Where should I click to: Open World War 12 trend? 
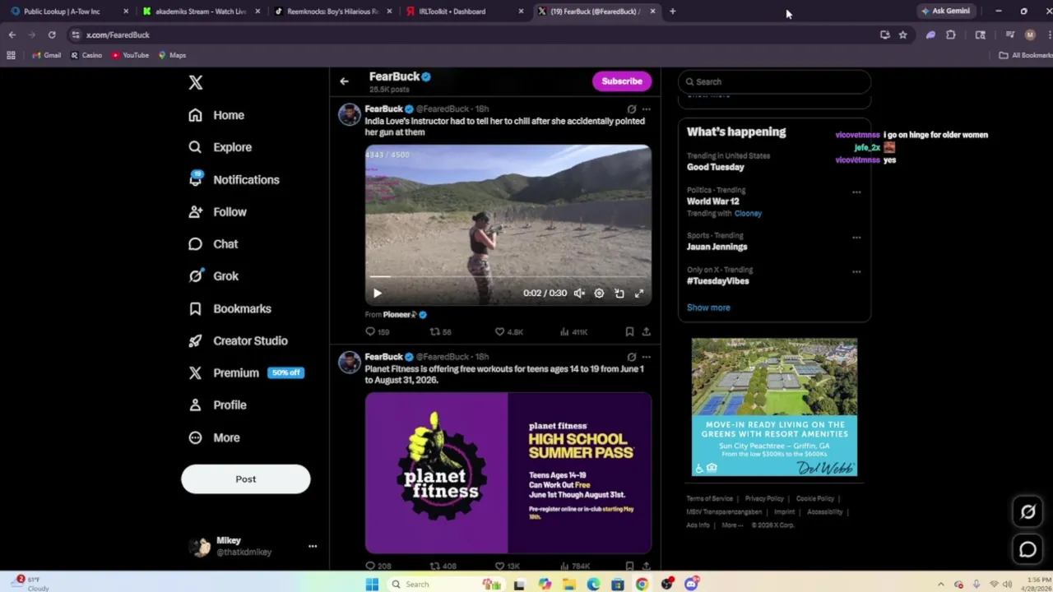point(712,201)
